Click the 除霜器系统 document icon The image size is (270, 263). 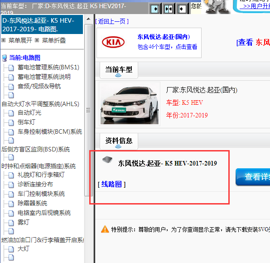point(11,204)
